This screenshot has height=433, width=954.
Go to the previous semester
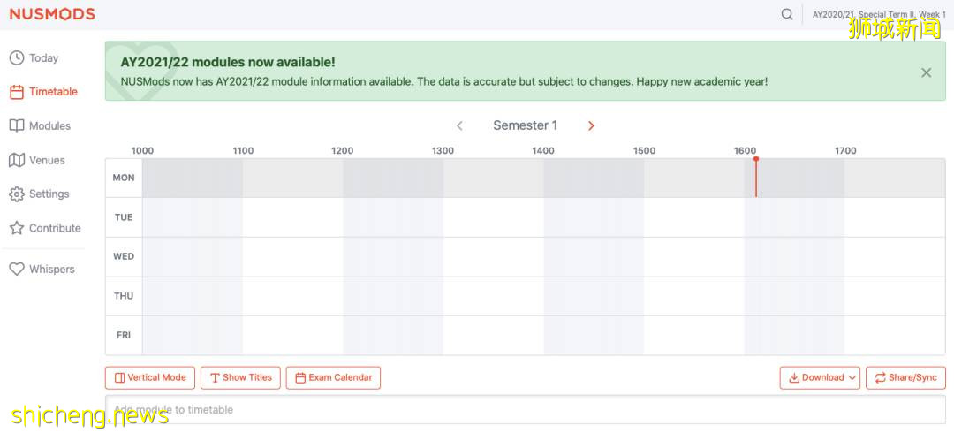[459, 126]
